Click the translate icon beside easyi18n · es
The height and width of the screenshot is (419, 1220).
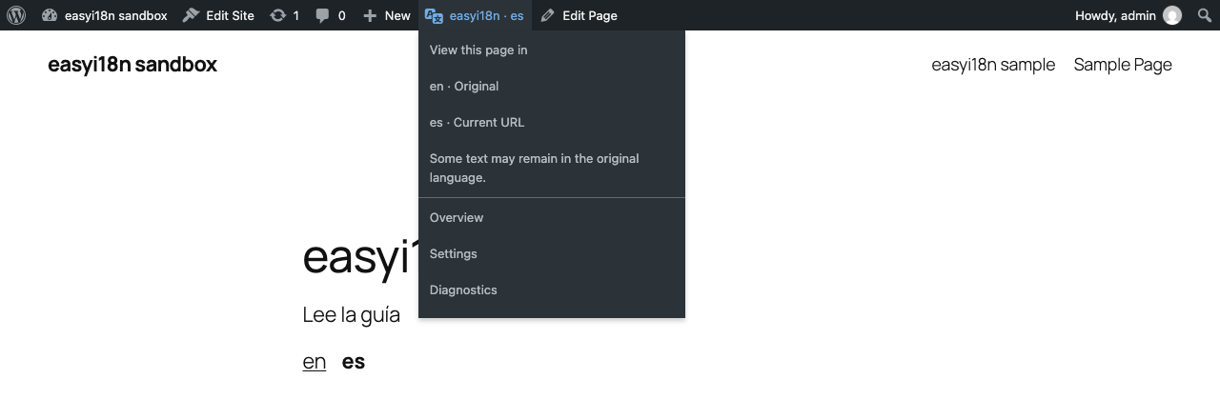click(434, 15)
